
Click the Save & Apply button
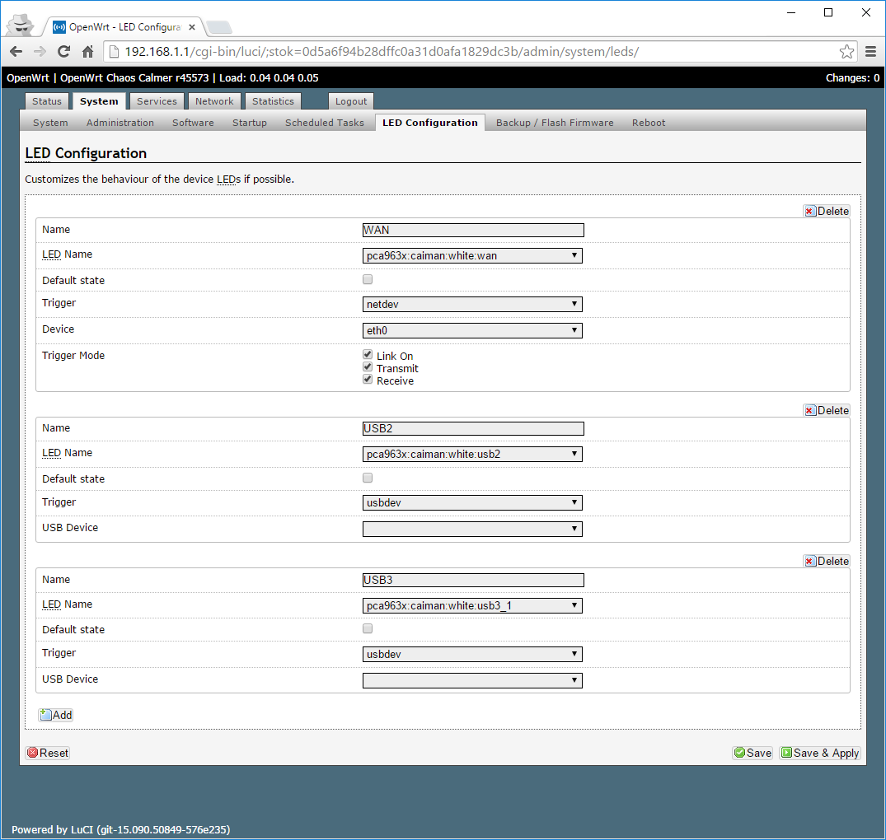click(x=820, y=753)
